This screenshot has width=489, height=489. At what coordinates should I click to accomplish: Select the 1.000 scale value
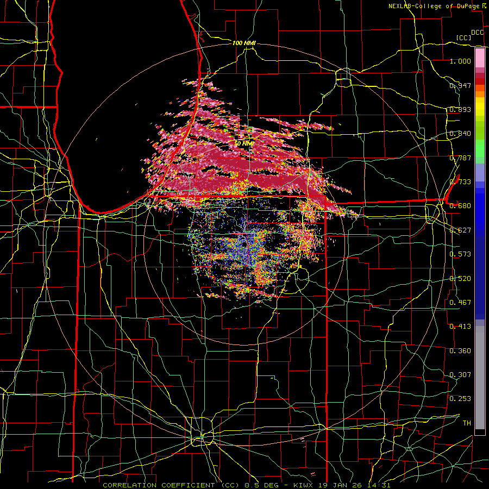pyautogui.click(x=460, y=61)
